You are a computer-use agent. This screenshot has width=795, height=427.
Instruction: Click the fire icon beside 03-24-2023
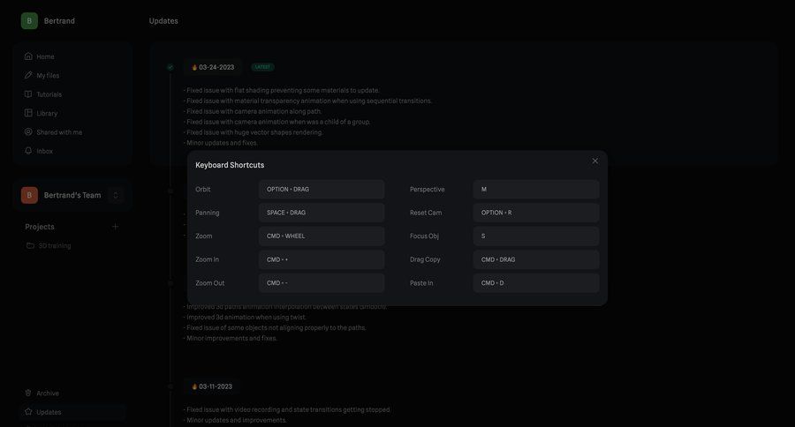point(194,67)
